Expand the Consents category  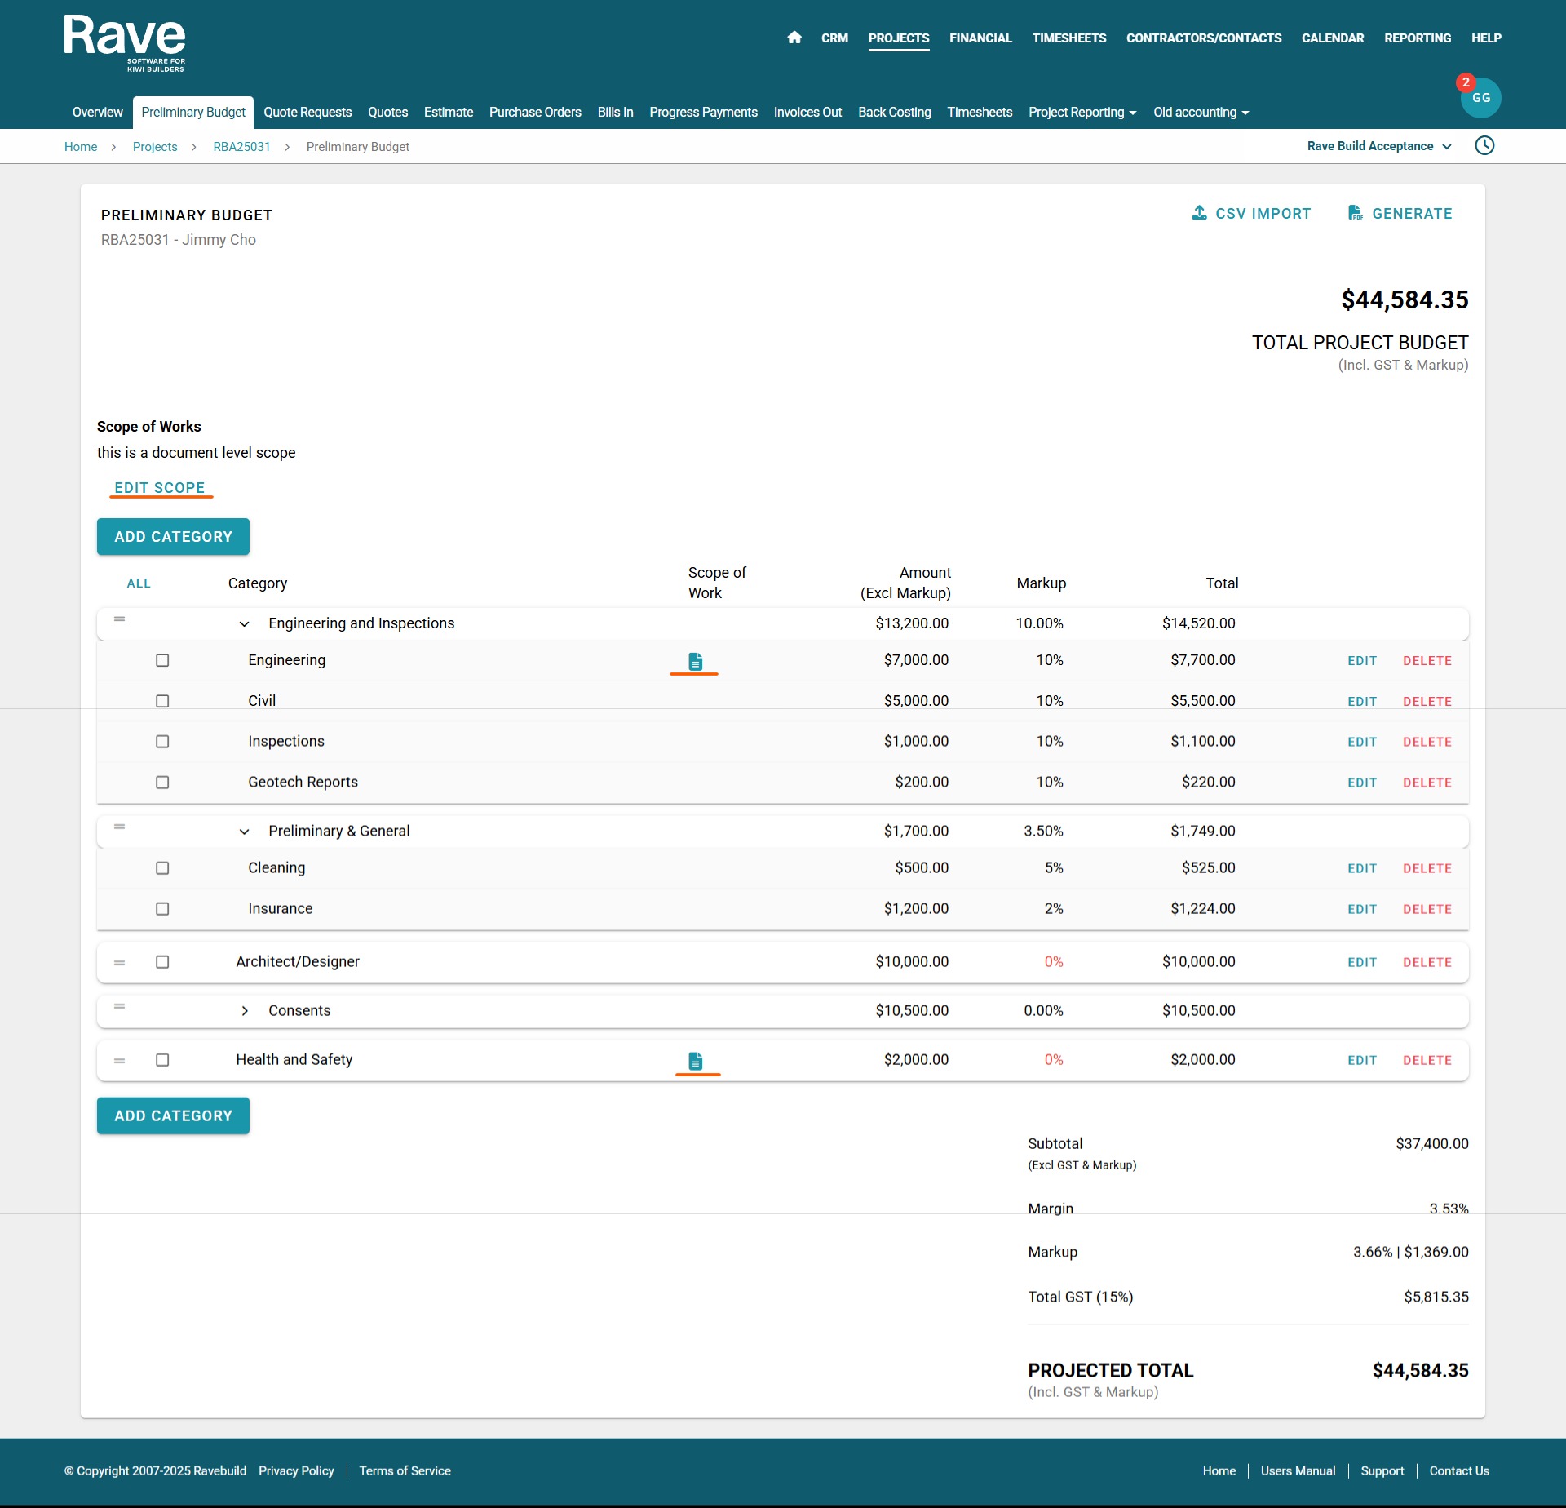tap(245, 1011)
